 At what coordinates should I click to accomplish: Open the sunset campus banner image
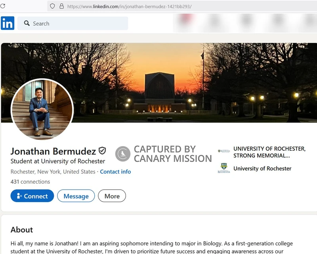point(159,83)
